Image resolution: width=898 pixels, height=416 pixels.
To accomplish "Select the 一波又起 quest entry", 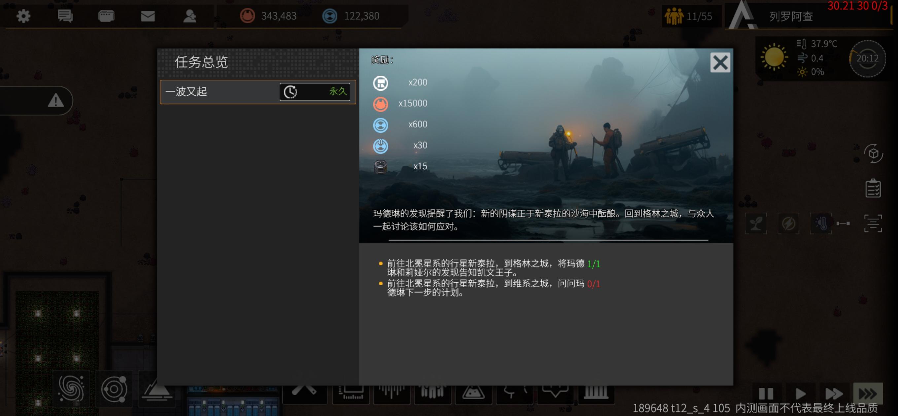I will [258, 92].
